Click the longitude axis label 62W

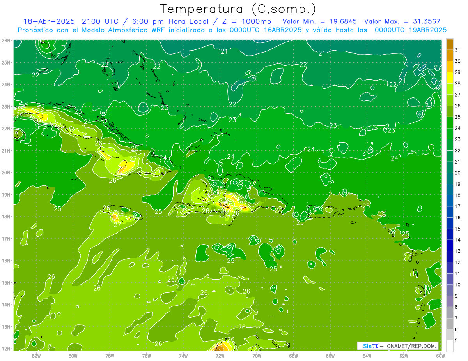pyautogui.click(x=404, y=356)
